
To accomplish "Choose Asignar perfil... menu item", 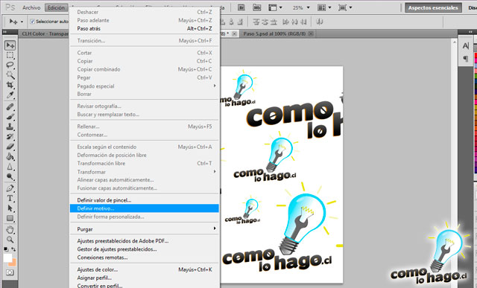I will pos(144,278).
